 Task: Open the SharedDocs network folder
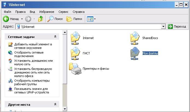[x=135, y=38]
